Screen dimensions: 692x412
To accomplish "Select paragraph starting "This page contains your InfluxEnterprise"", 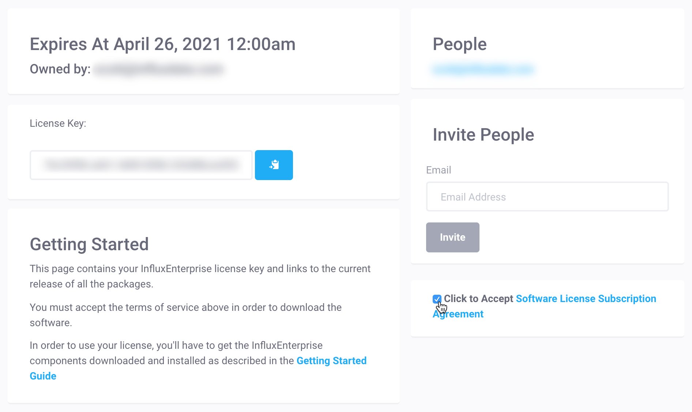I will point(200,276).
